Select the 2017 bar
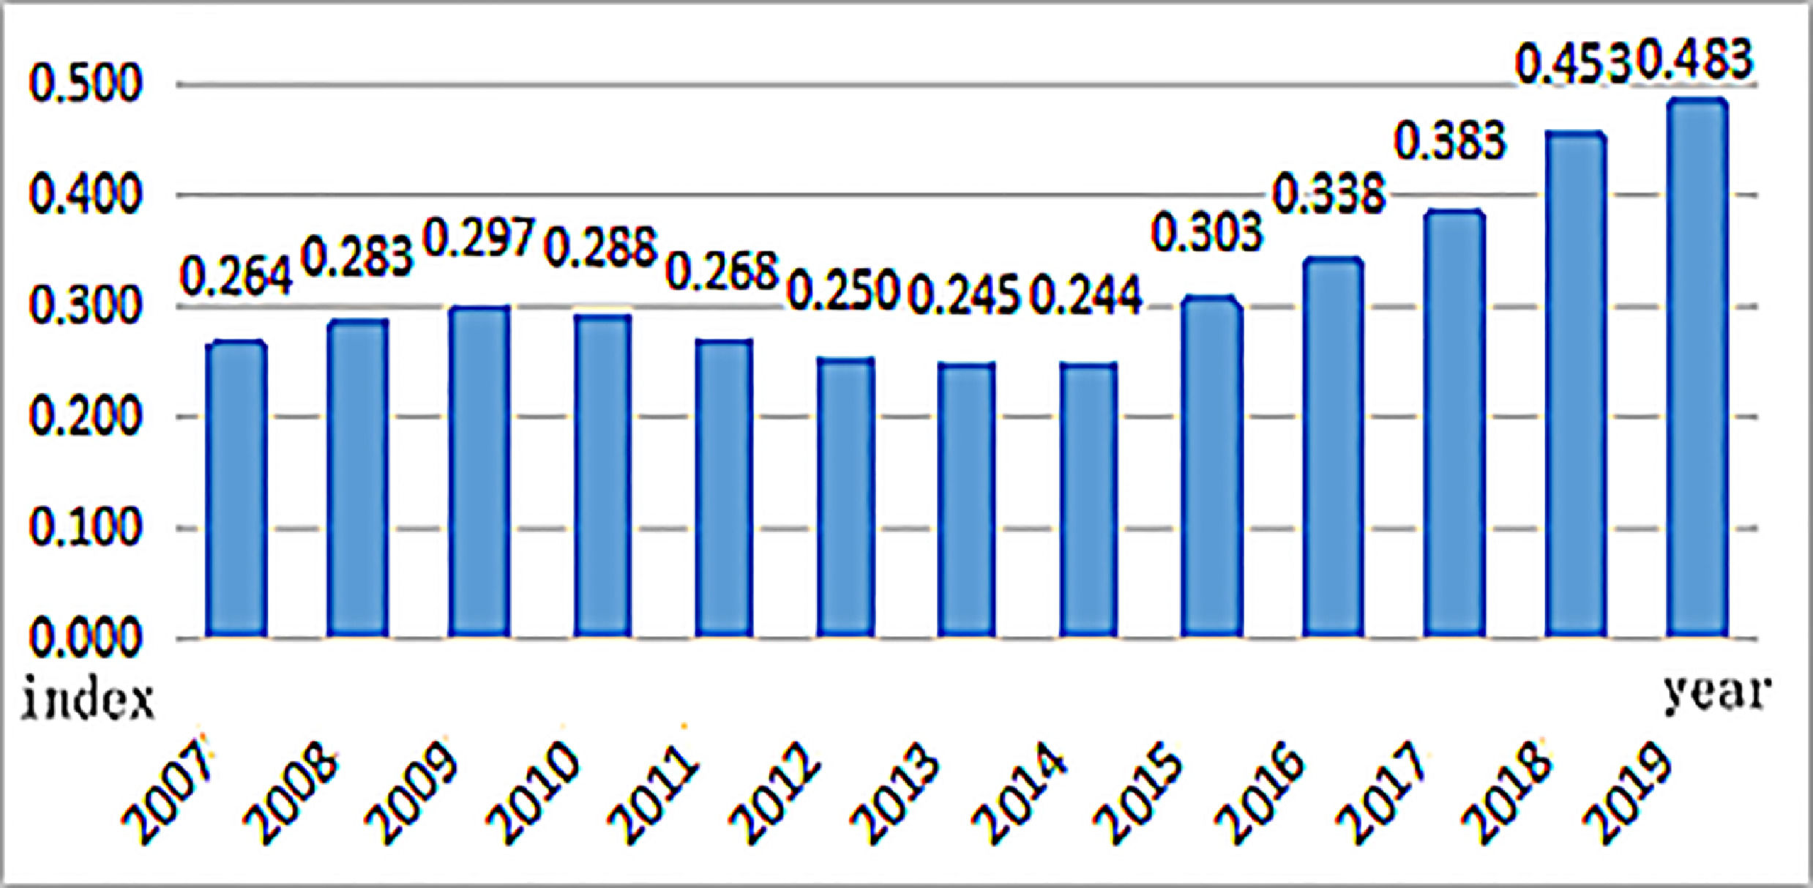Screen dimensions: 1813x888 pyautogui.click(x=1454, y=423)
